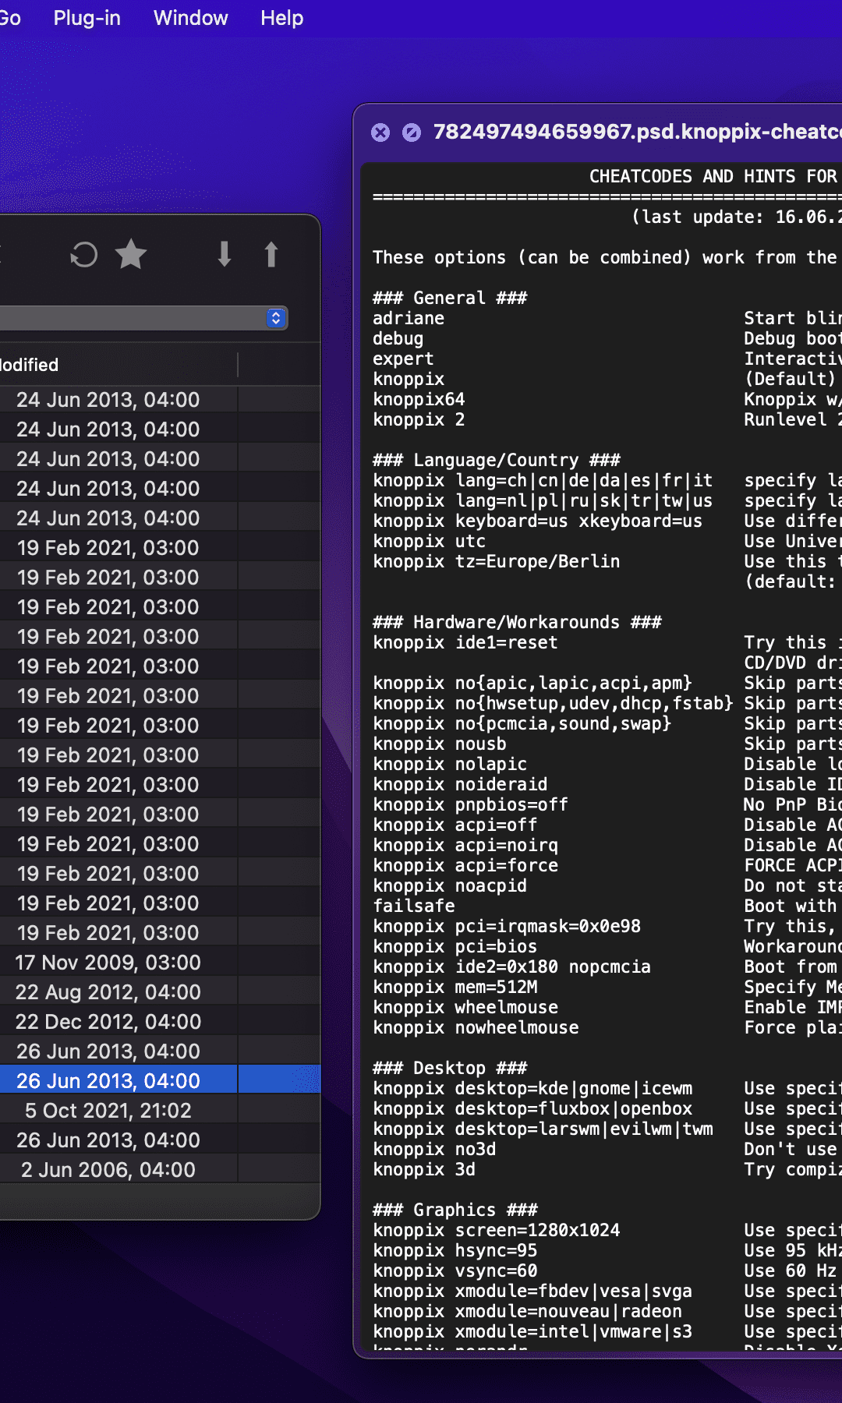Open the Help menu

coord(282,18)
